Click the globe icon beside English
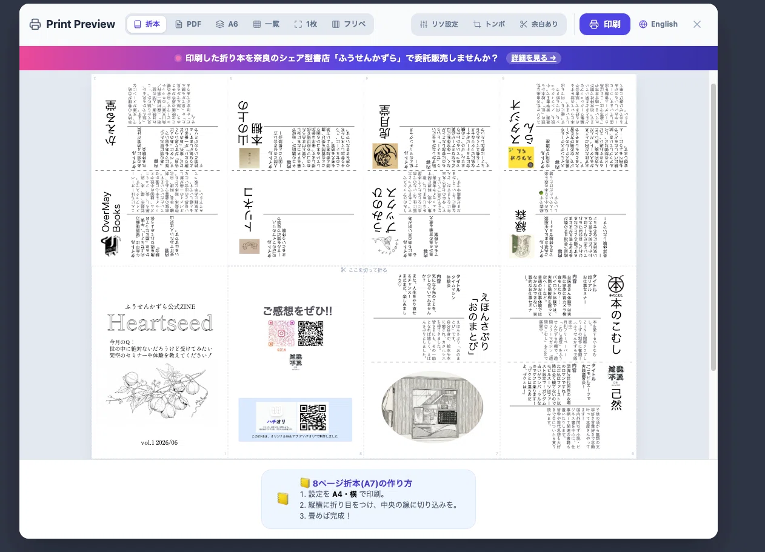Screen dimensions: 765x552 coord(643,24)
